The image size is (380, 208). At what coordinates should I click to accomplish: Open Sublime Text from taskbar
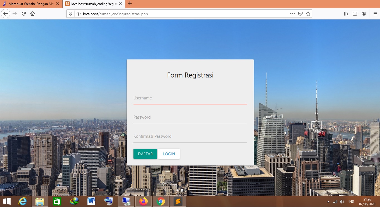pos(178,201)
